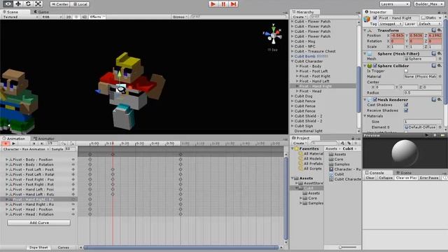Switch to the Animator tab
The width and height of the screenshot is (448, 252).
pos(43,139)
